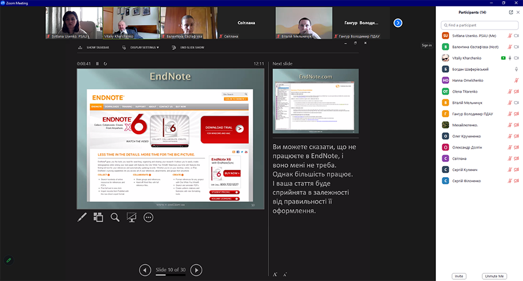Select HO avatar of Hanna Omelchenko
The height and width of the screenshot is (281, 523).
coord(445,80)
